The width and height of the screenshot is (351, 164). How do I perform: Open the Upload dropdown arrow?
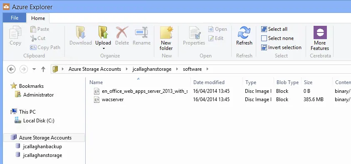pos(103,48)
